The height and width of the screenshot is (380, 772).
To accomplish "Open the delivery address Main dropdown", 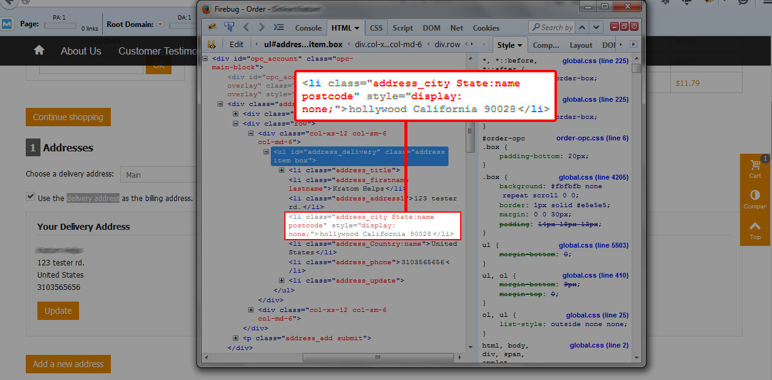I will [157, 175].
